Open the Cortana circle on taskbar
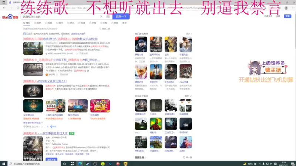The width and height of the screenshot is (296, 166). tap(64, 164)
